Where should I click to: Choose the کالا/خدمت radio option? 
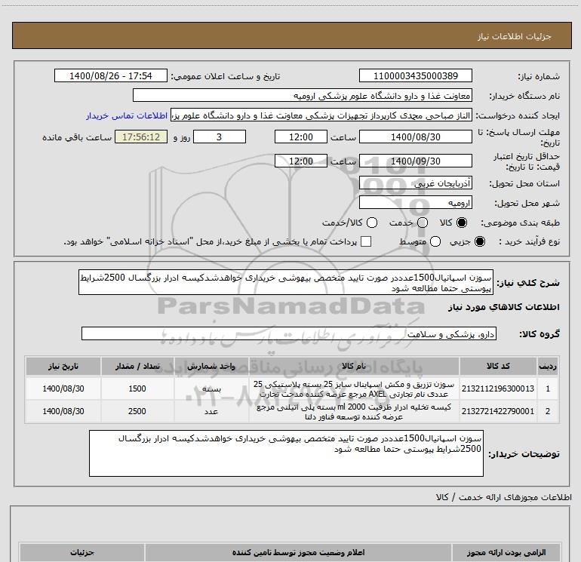pyautogui.click(x=370, y=223)
